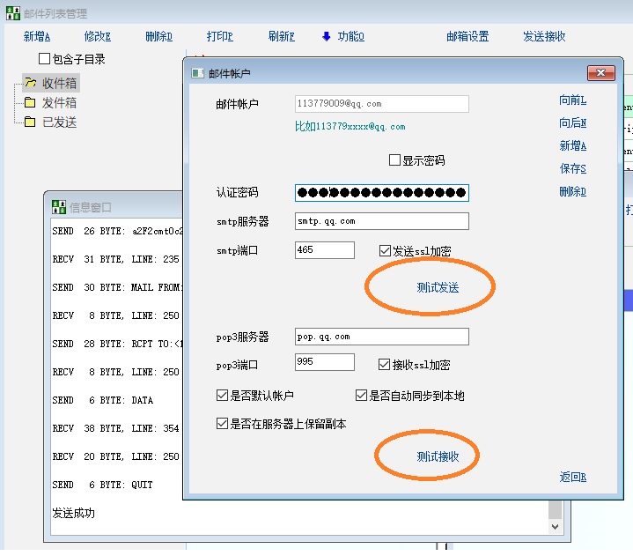Enable 包含子目录 checkbox
Screen dimensions: 633x556
[x=45, y=59]
